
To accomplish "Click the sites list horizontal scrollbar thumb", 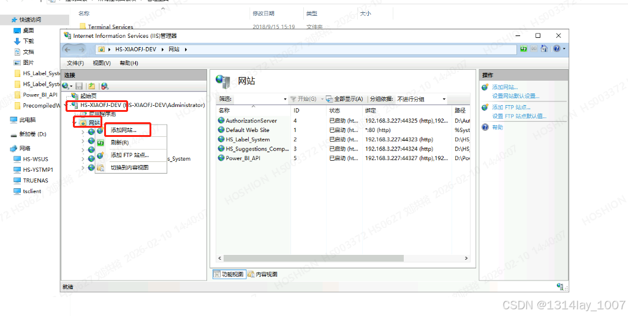I will [x=313, y=259].
